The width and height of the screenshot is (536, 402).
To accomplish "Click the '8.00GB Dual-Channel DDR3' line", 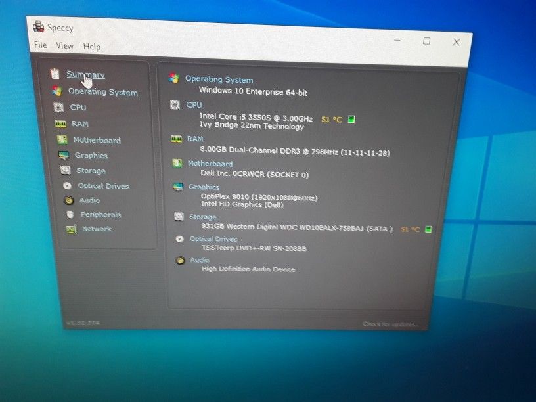I will coord(295,151).
